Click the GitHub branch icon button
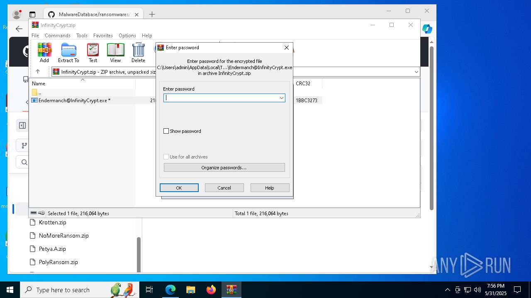Viewport: 531px width, 298px height. [x=24, y=145]
